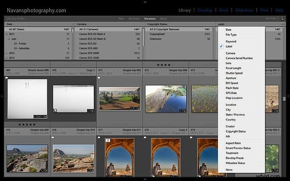
Task: Choose Develop Preset from the column menu
Action: (234, 158)
